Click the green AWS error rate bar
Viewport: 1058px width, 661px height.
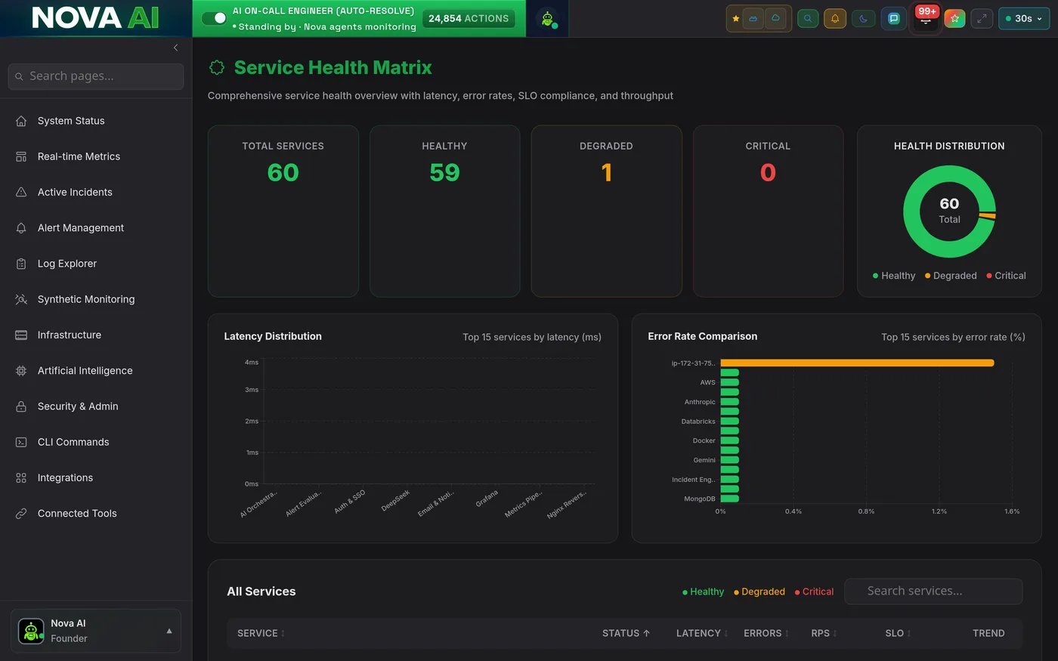coord(729,382)
